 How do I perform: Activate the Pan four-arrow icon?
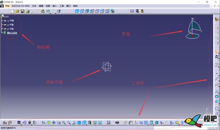(x=54, y=123)
